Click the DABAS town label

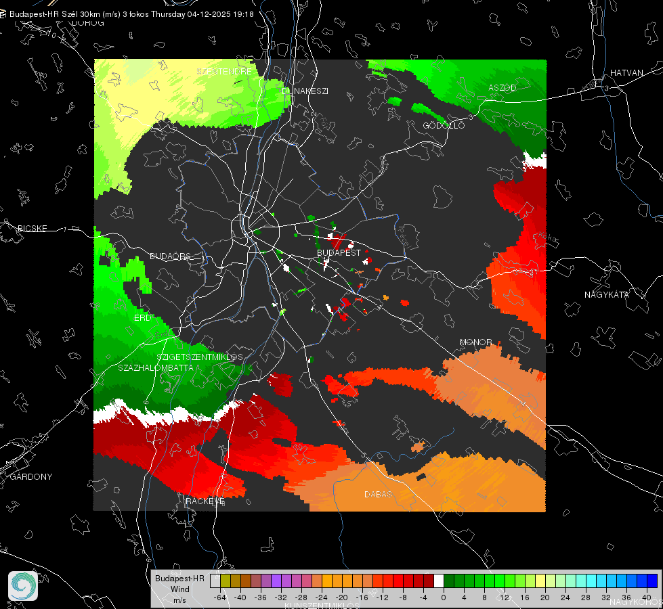[378, 494]
